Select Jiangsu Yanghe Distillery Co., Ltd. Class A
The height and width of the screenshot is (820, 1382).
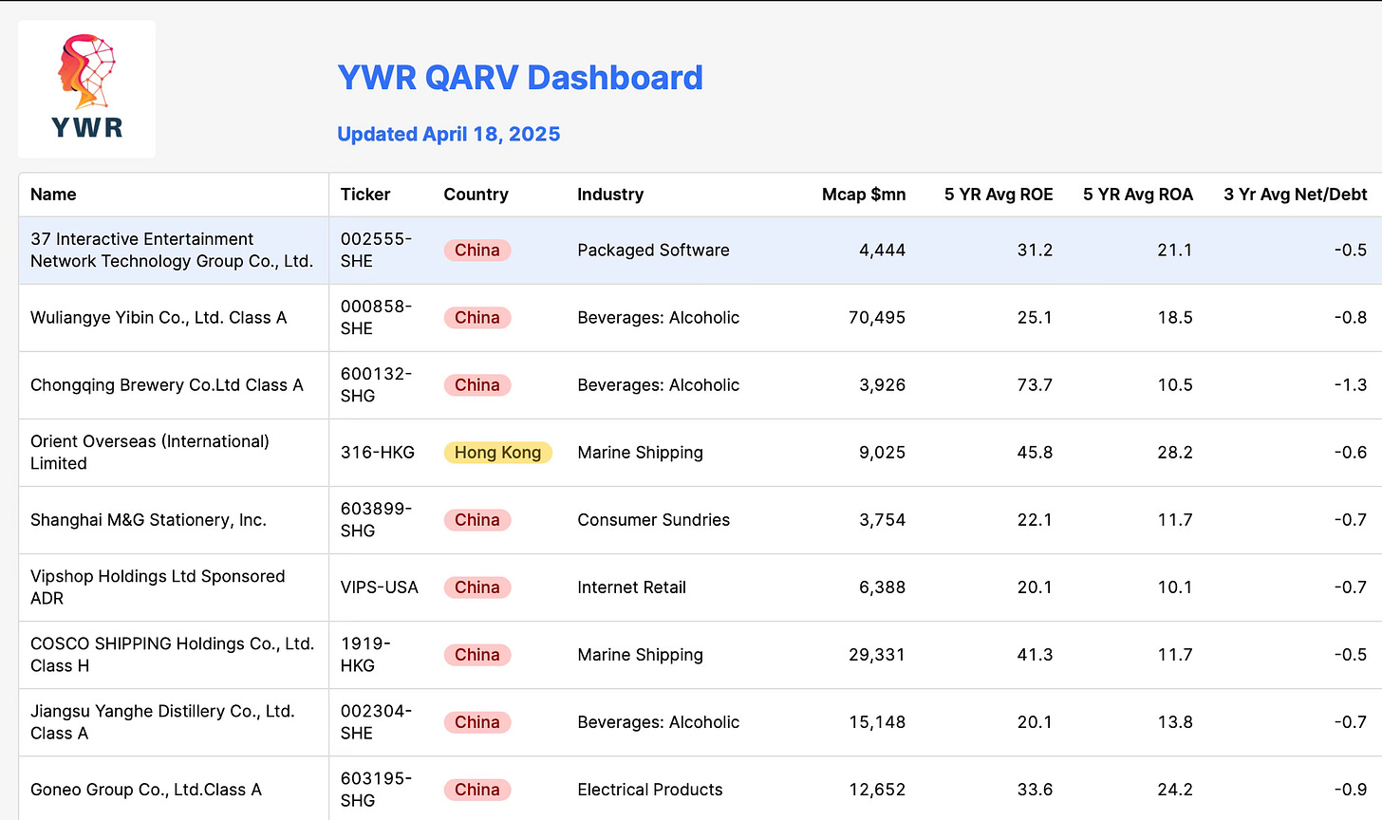coord(162,722)
